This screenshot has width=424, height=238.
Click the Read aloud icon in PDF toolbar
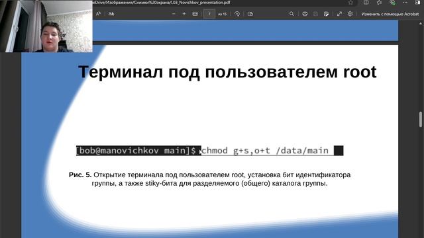98,13
